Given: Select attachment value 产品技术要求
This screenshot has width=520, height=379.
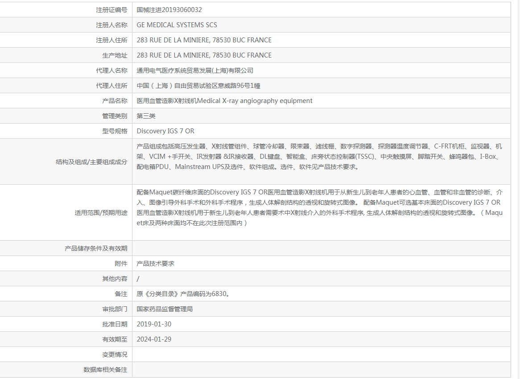Looking at the screenshot, I should coord(155,264).
